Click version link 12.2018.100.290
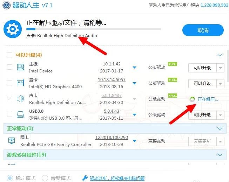The width and height of the screenshot is (229, 182). (x=112, y=138)
